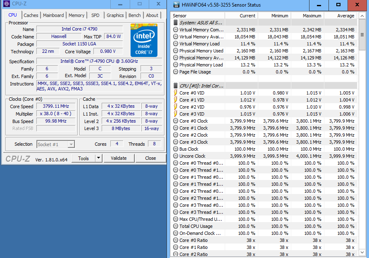369x258 pixels.
Task: Click the HWiNFO scrollbar down arrow
Action: point(362,253)
